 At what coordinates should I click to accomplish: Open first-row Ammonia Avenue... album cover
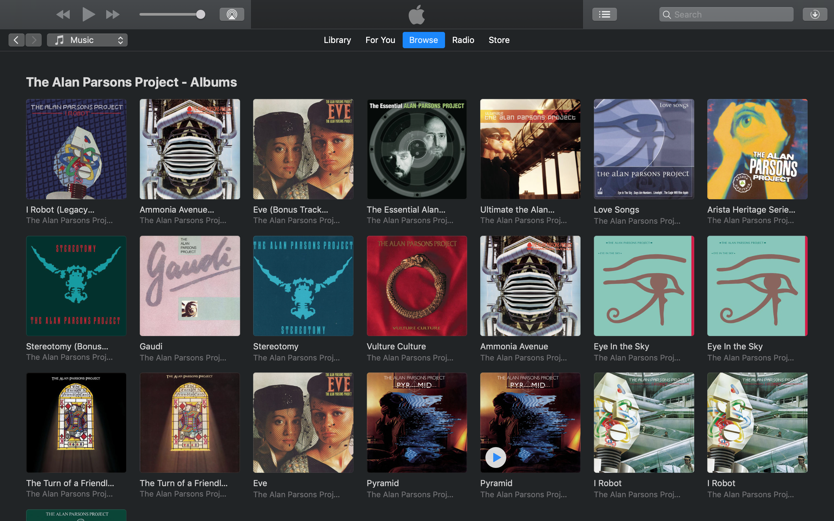[x=190, y=149]
